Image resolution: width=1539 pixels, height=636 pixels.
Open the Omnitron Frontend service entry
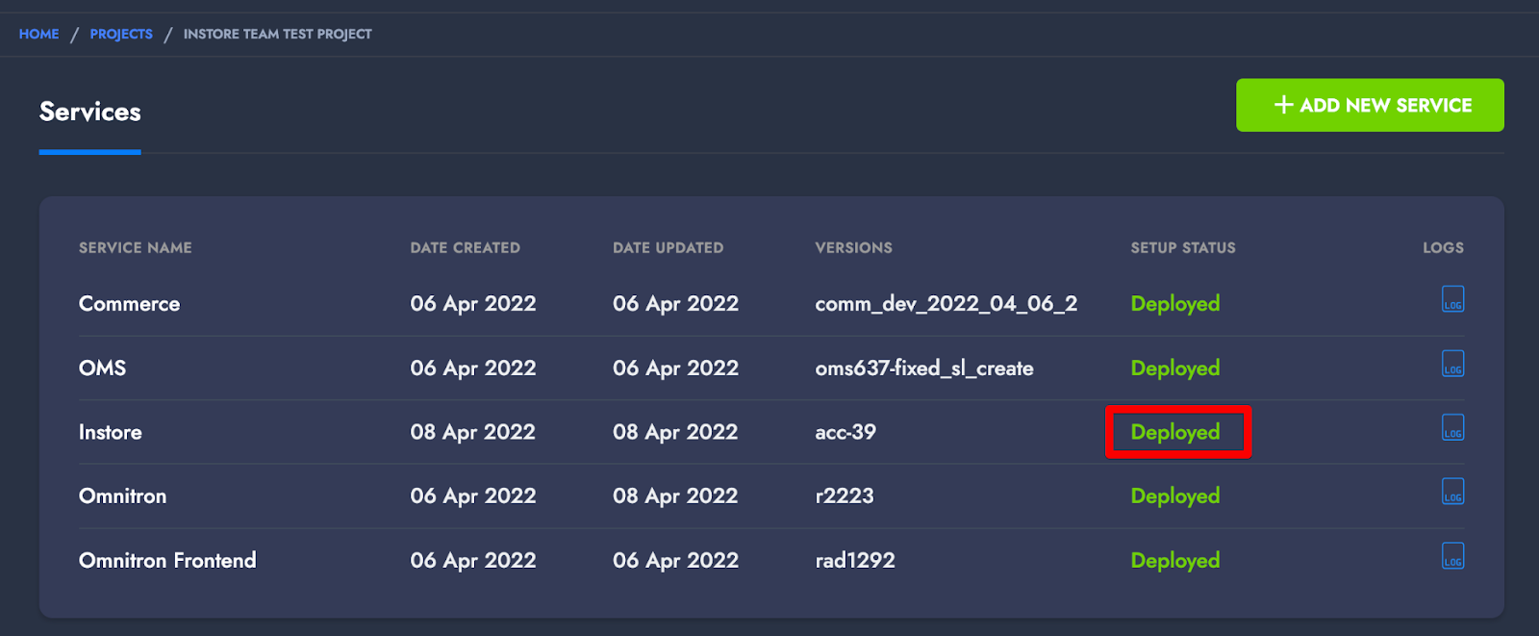[x=167, y=560]
